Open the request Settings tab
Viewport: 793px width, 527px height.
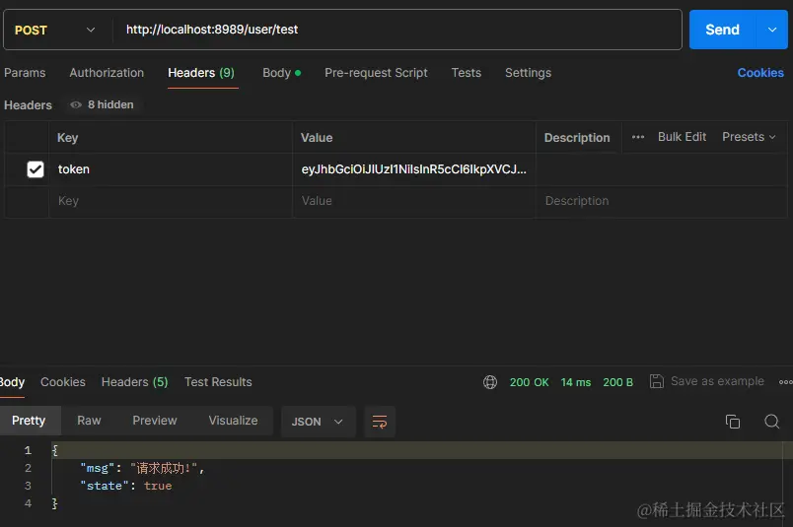click(528, 73)
